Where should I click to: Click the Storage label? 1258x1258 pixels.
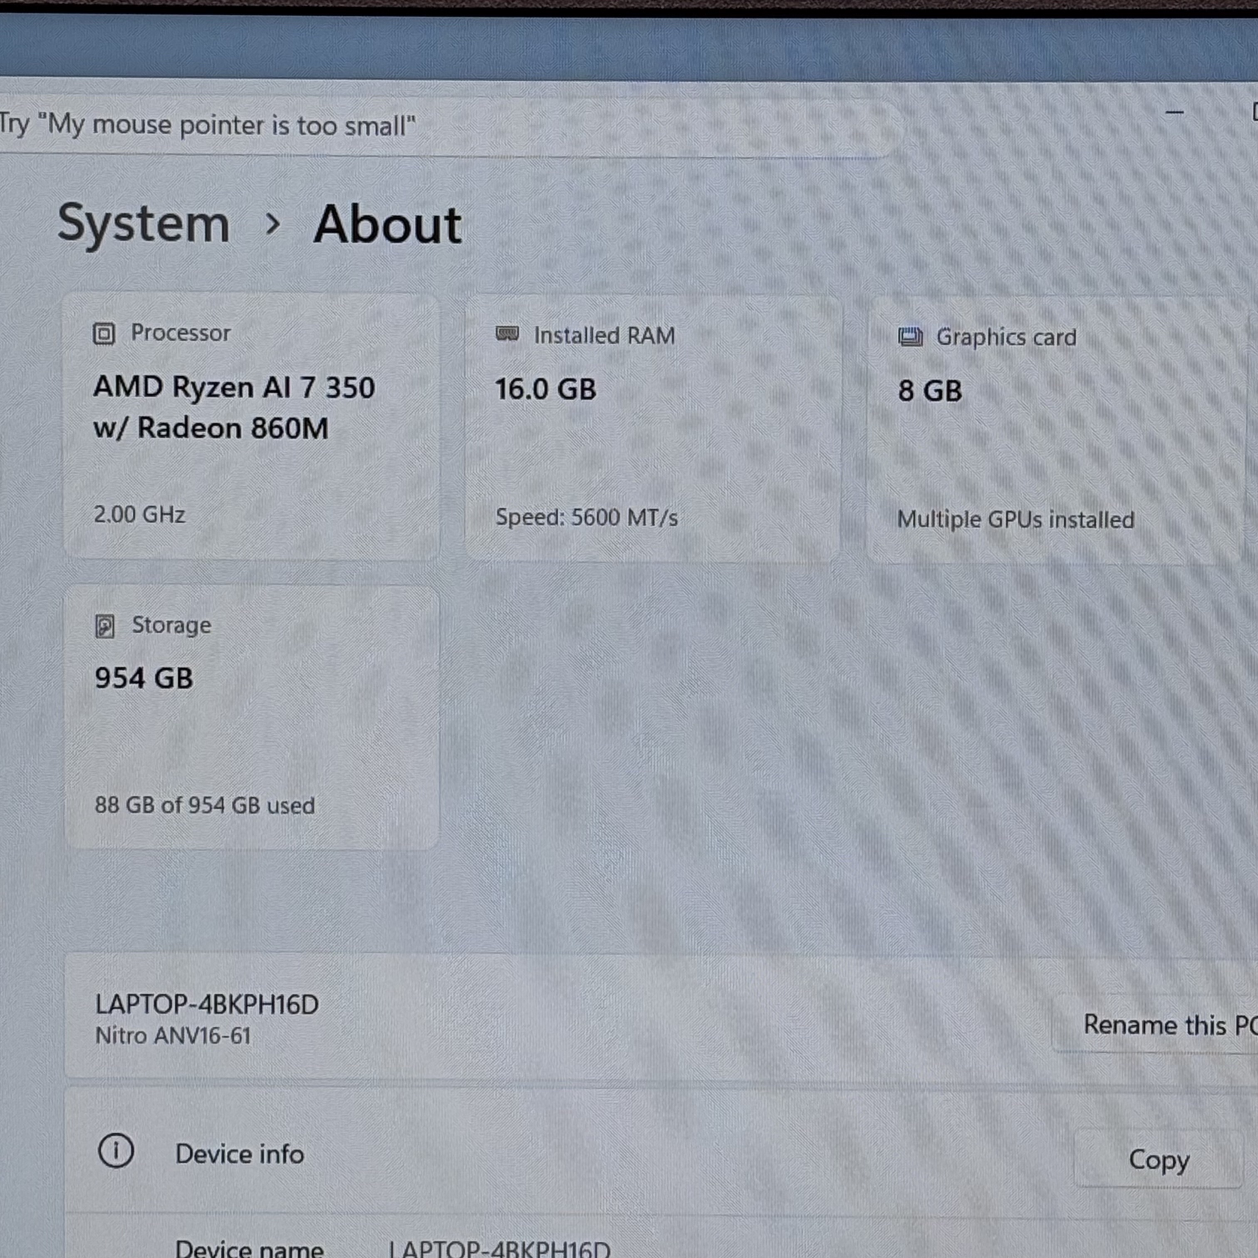172,625
